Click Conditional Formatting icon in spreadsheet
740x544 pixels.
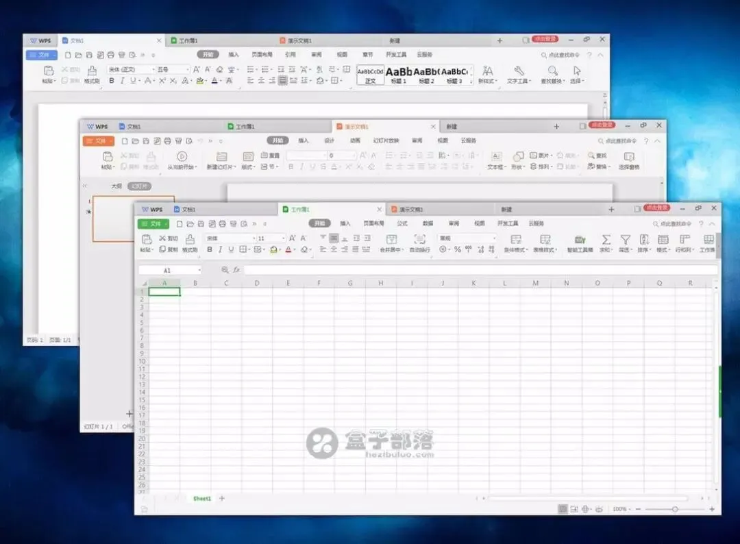[516, 240]
